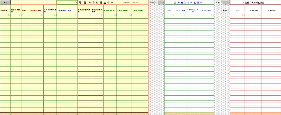
Task: Open the 发出月份 column filter dropdown
Action: point(229,15)
